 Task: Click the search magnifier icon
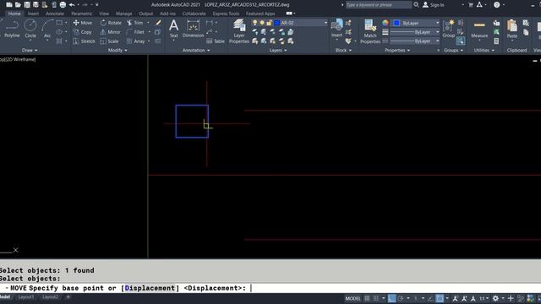(417, 5)
